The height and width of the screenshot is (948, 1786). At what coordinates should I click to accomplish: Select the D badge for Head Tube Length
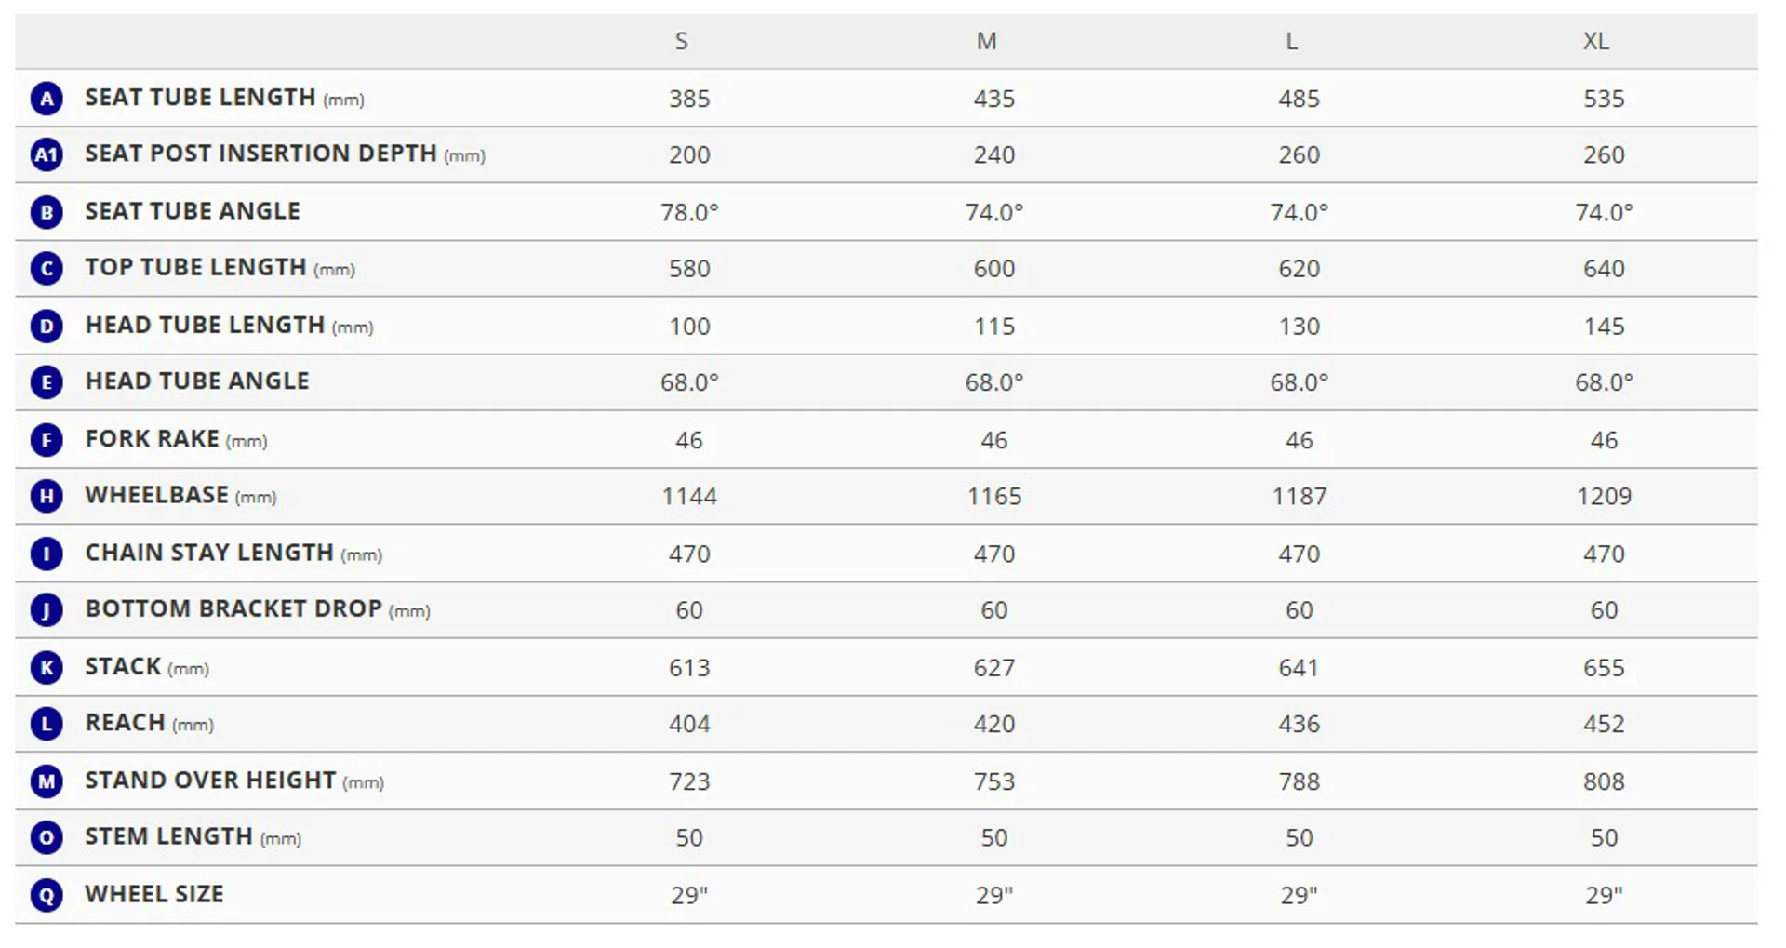[47, 326]
